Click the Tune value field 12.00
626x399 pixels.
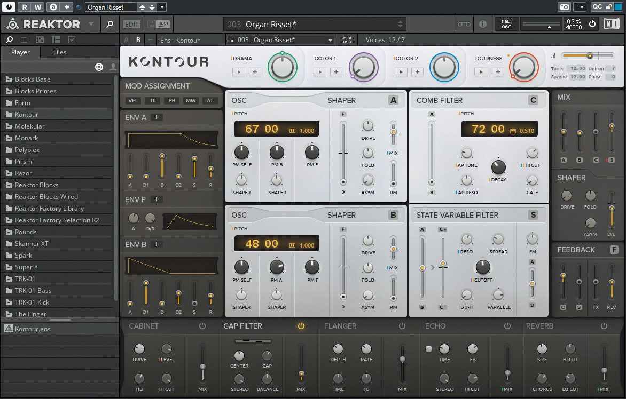(576, 69)
